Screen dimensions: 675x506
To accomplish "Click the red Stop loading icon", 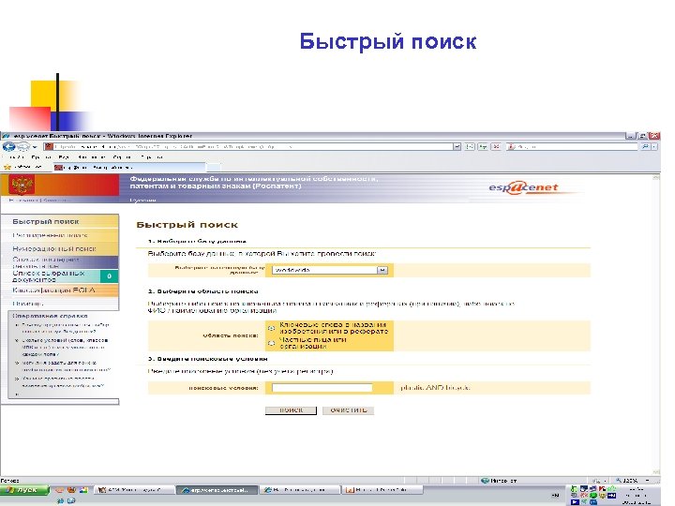I will point(496,147).
